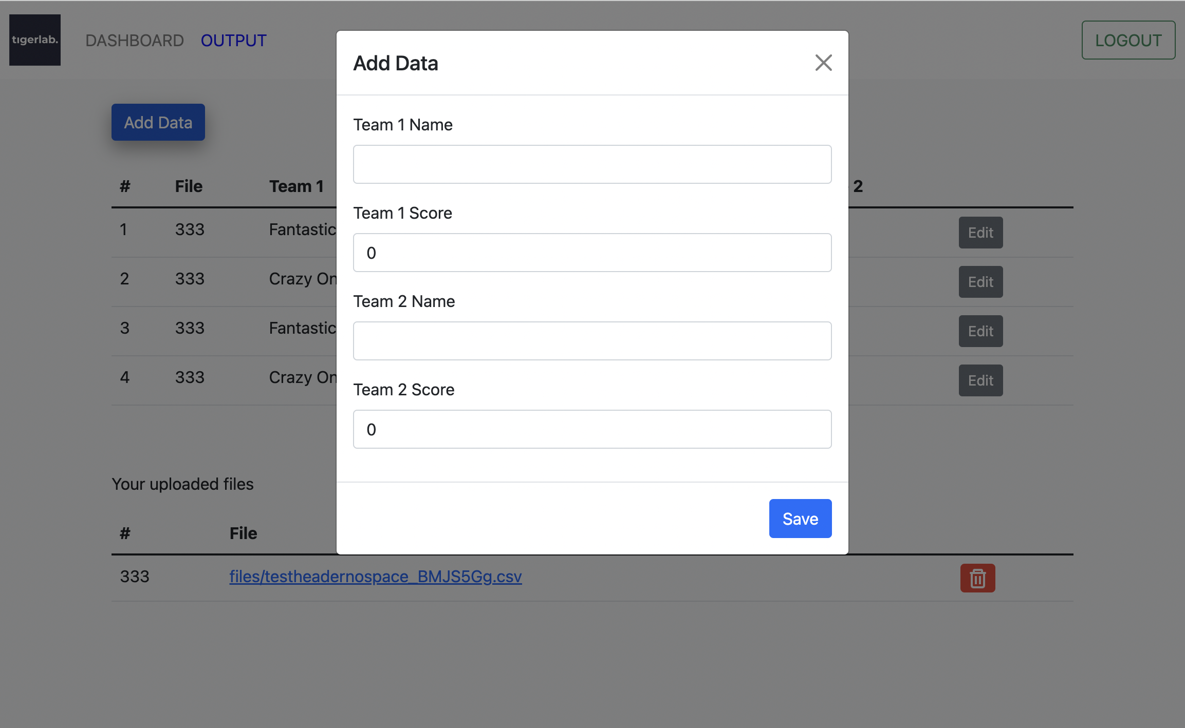The width and height of the screenshot is (1185, 728).
Task: Edit the third table row
Action: [x=980, y=331]
